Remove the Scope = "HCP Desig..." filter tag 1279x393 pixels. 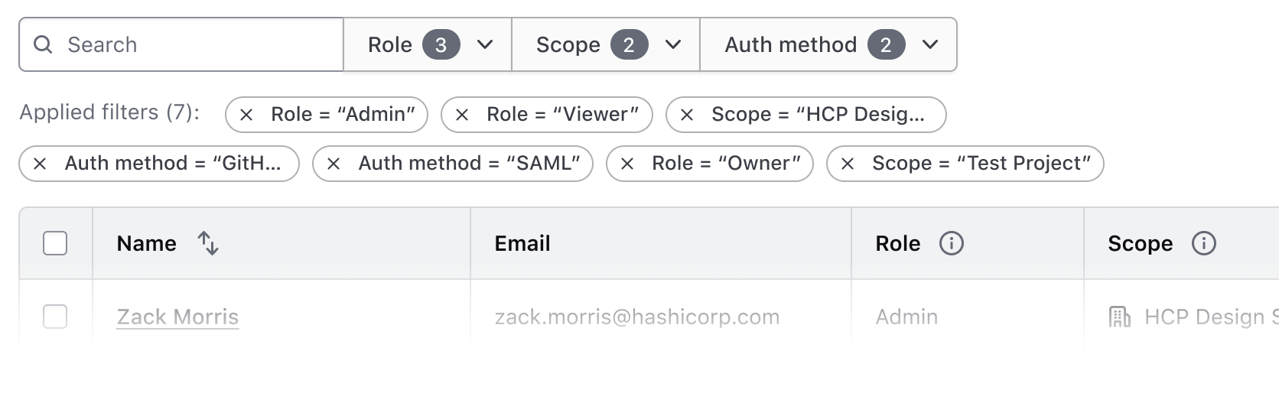(x=687, y=115)
